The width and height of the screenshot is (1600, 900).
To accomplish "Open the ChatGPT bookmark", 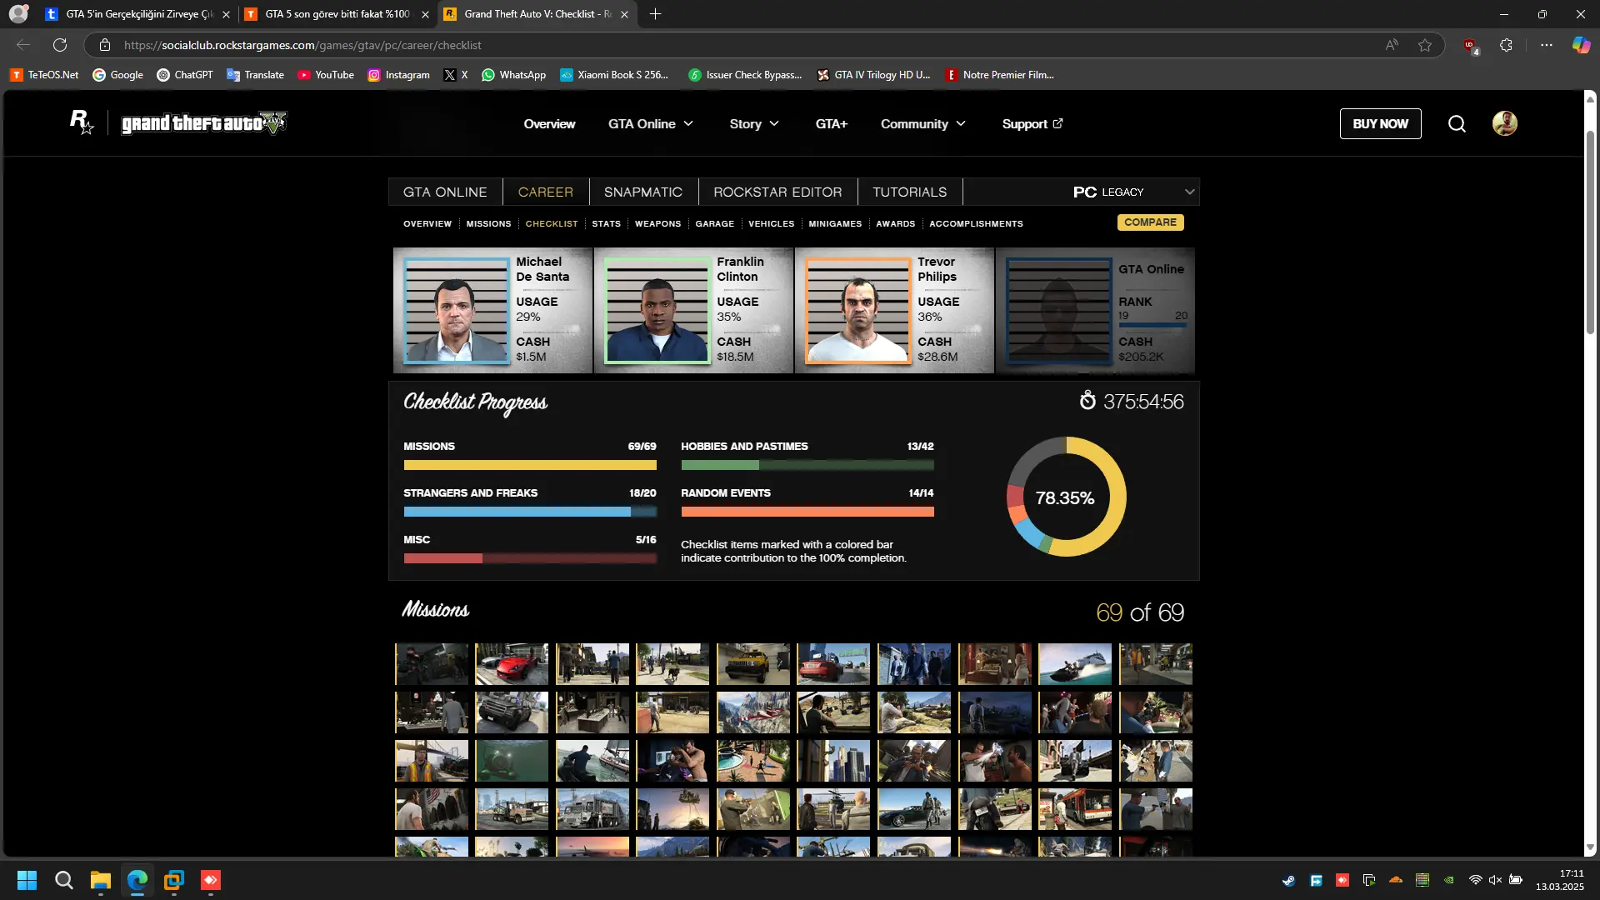I will (x=185, y=75).
